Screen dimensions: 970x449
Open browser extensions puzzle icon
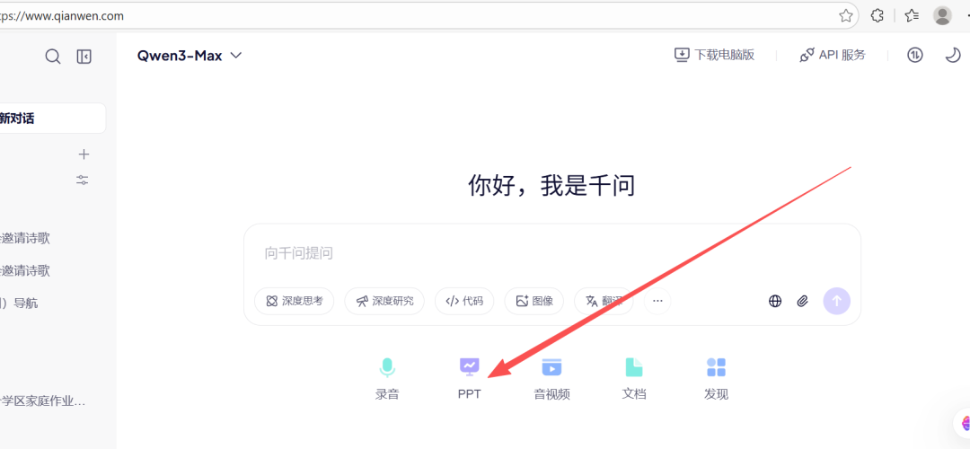point(877,16)
